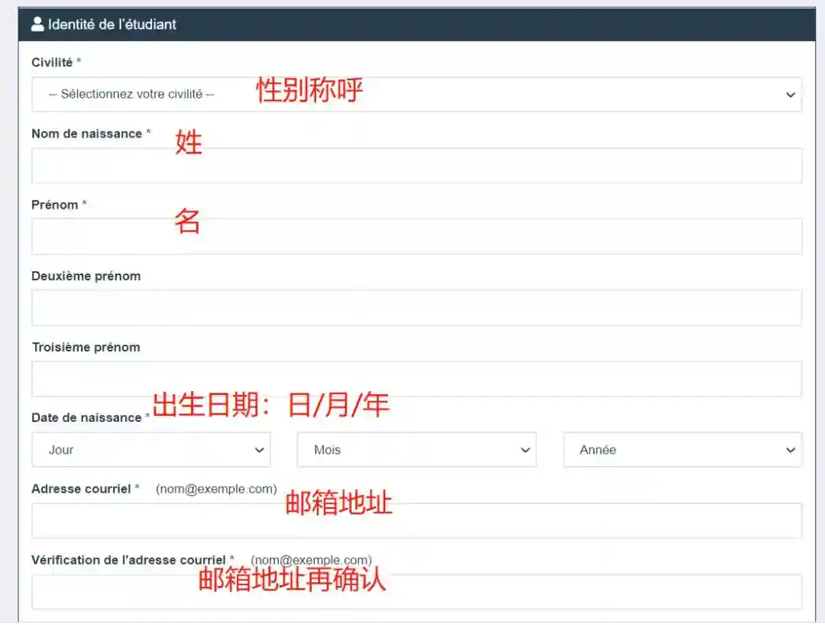Click into the Prénom input field

(416, 237)
